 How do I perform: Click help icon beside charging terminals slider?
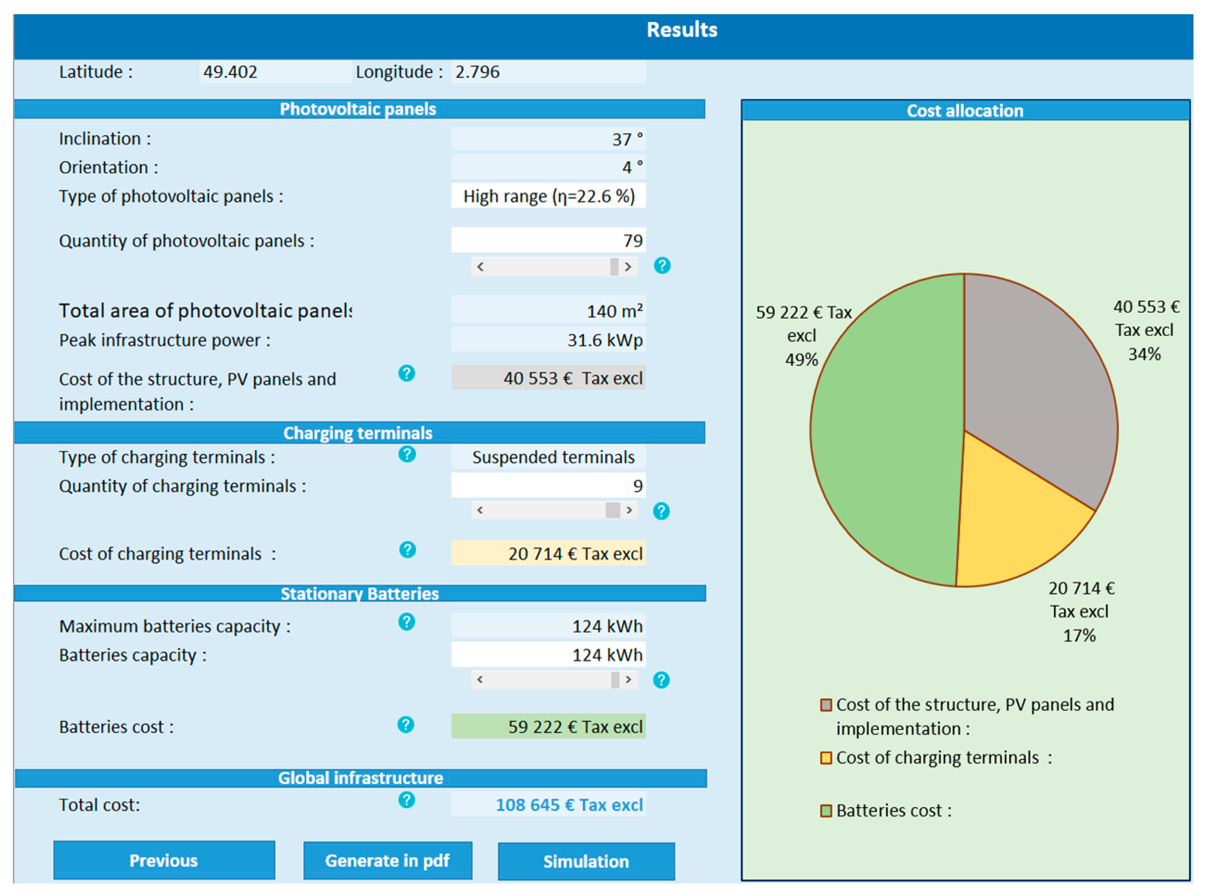661,511
